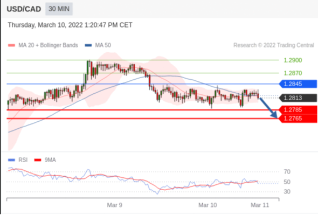Click the 9MA legend label
The image size is (318, 215).
[50, 160]
